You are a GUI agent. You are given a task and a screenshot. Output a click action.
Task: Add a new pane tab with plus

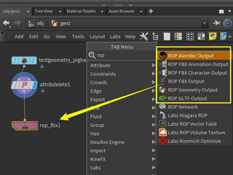[151, 11]
